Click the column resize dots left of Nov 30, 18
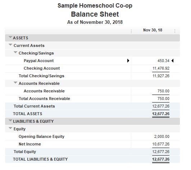 [131, 31]
